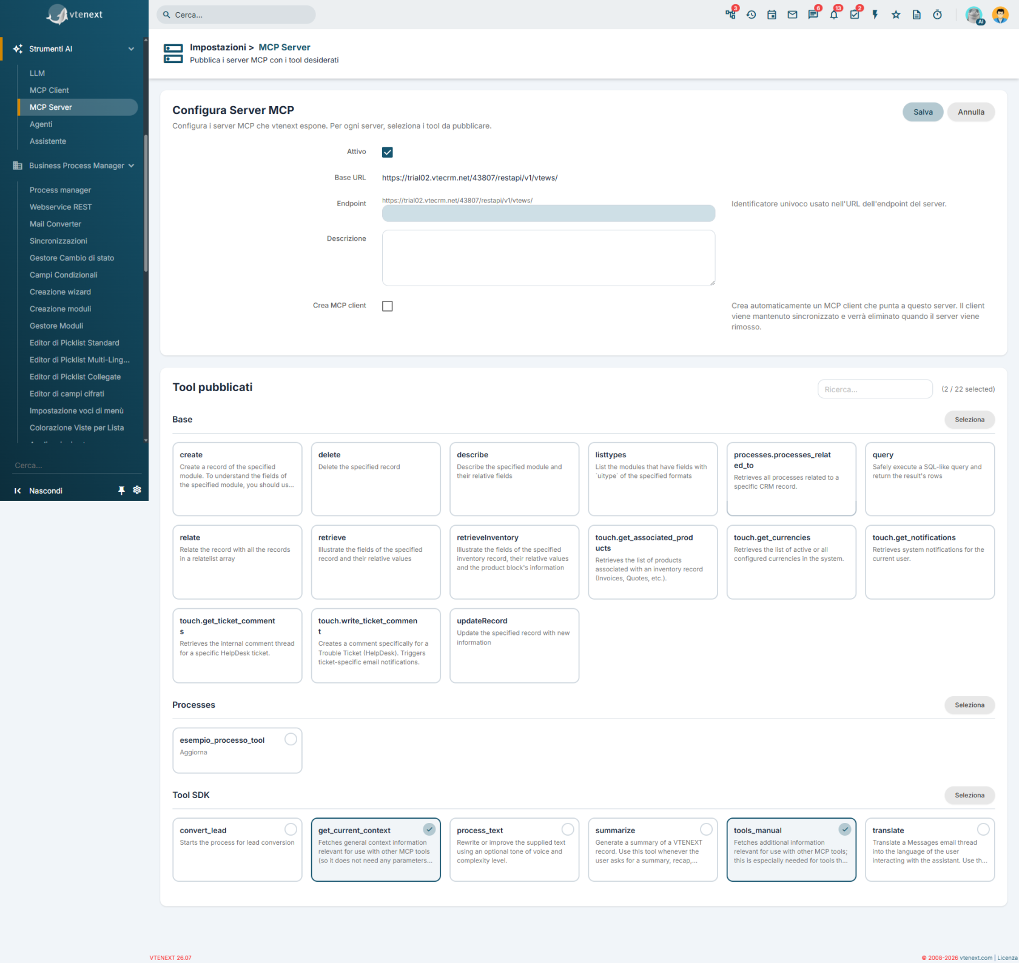
Task: Open the AI assistant avatar
Action: (x=974, y=15)
